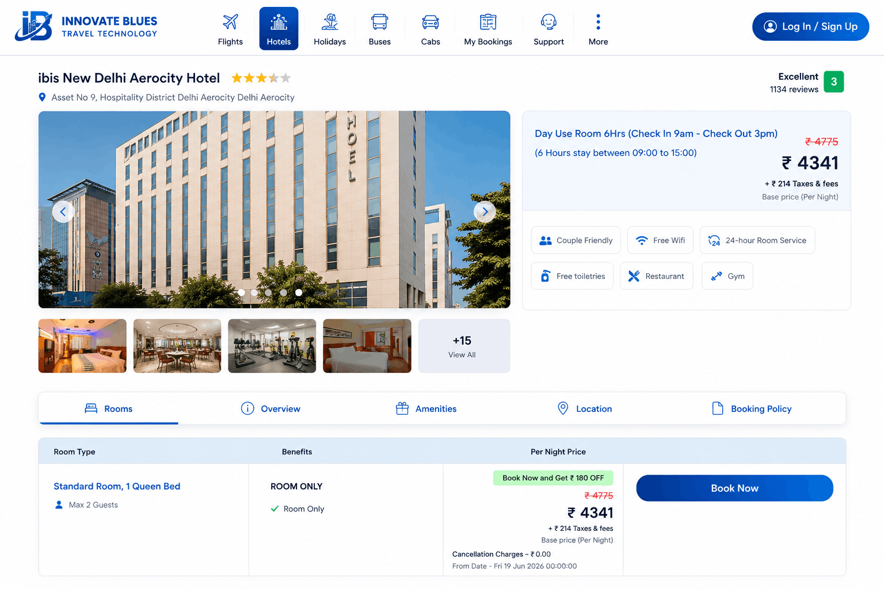This screenshot has width=884, height=589.
Task: Click the hotel address text
Action: [173, 97]
